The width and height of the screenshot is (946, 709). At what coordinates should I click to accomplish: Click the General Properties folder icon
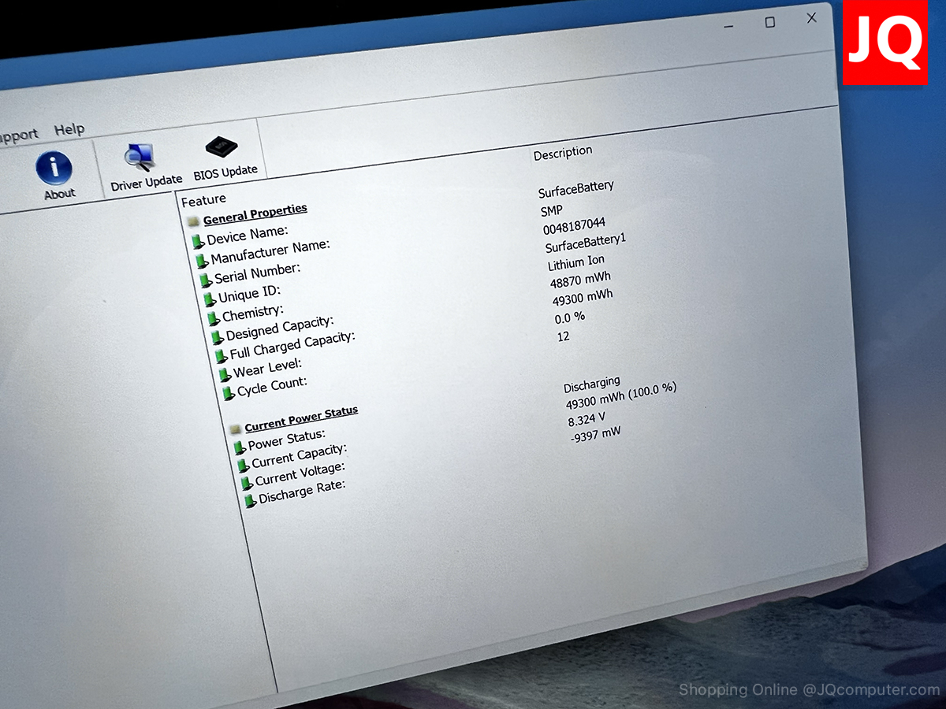click(x=193, y=221)
